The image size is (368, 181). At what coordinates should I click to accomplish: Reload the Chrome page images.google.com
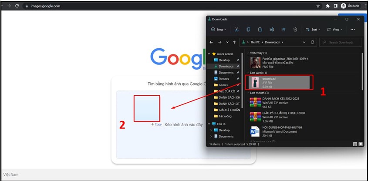(17, 6)
